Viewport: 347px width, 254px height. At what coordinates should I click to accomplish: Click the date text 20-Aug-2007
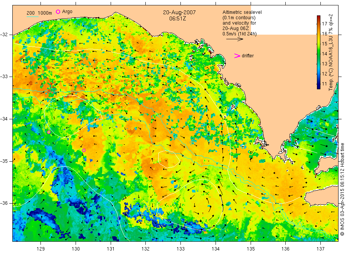pyautogui.click(x=179, y=12)
